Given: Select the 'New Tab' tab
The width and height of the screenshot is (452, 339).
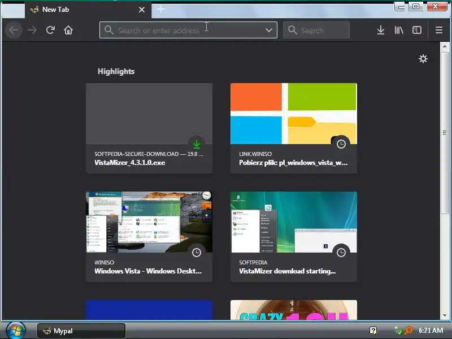Looking at the screenshot, I should pos(88,10).
